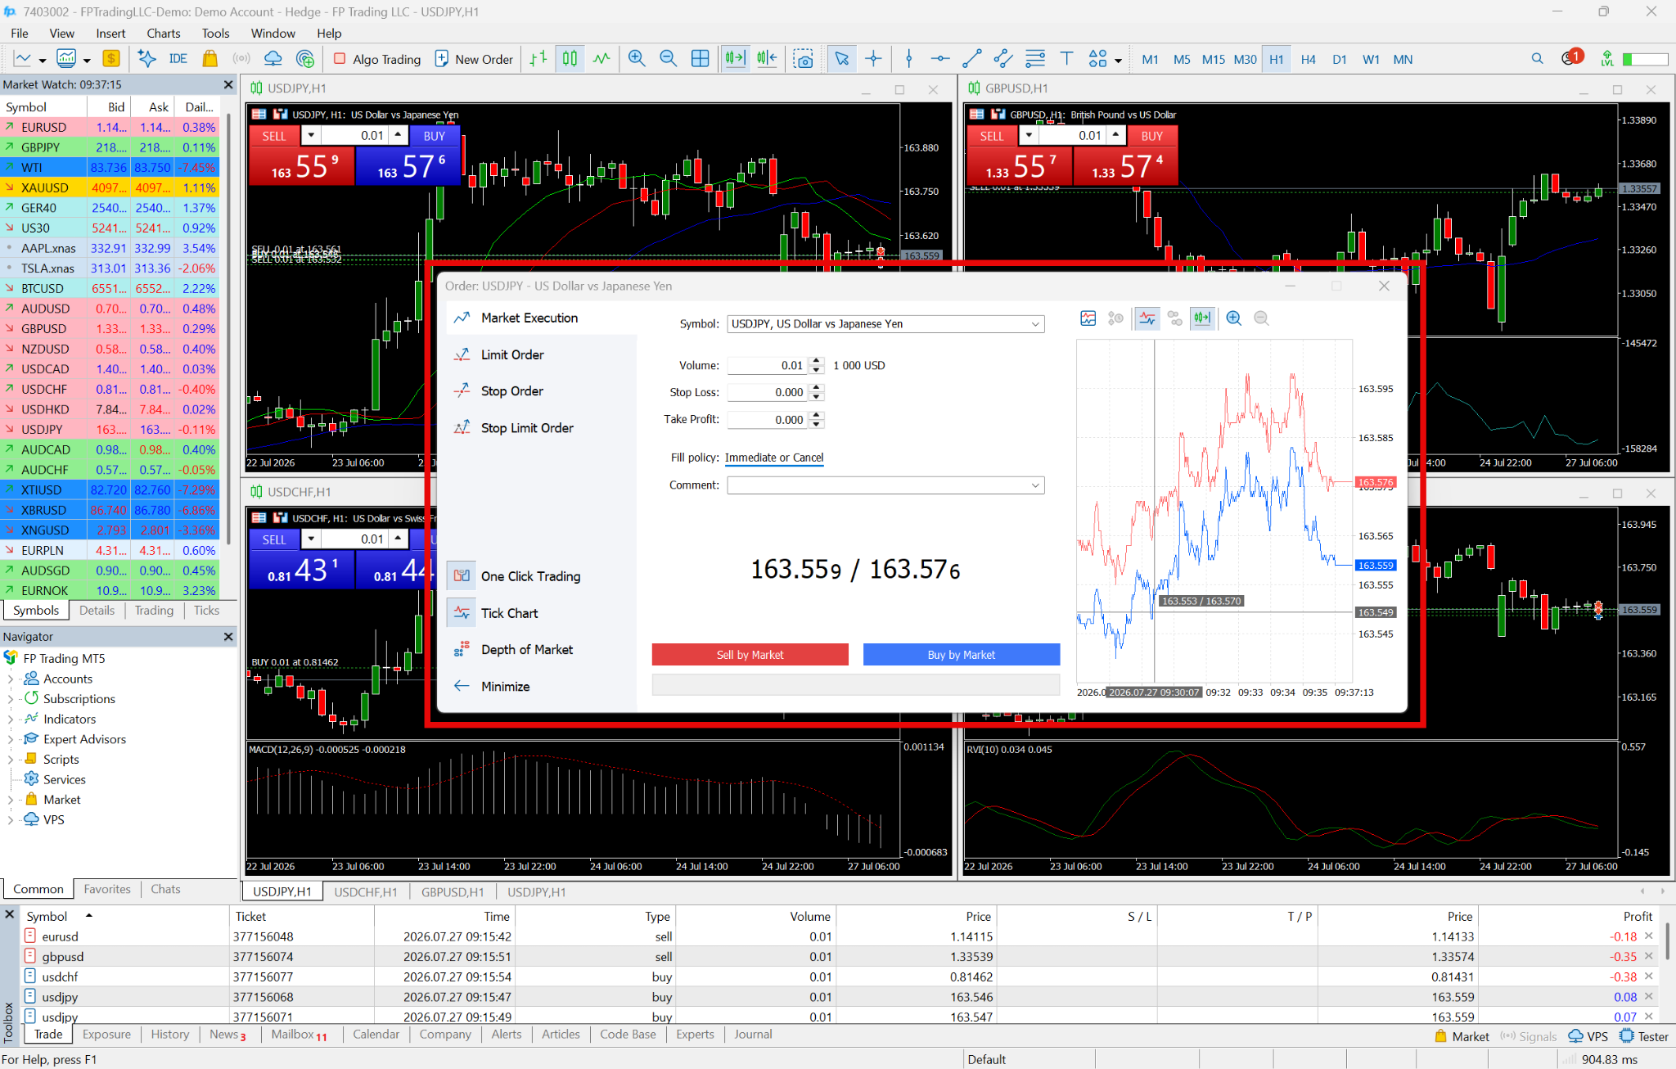Select the trendline drawing tool

click(971, 59)
